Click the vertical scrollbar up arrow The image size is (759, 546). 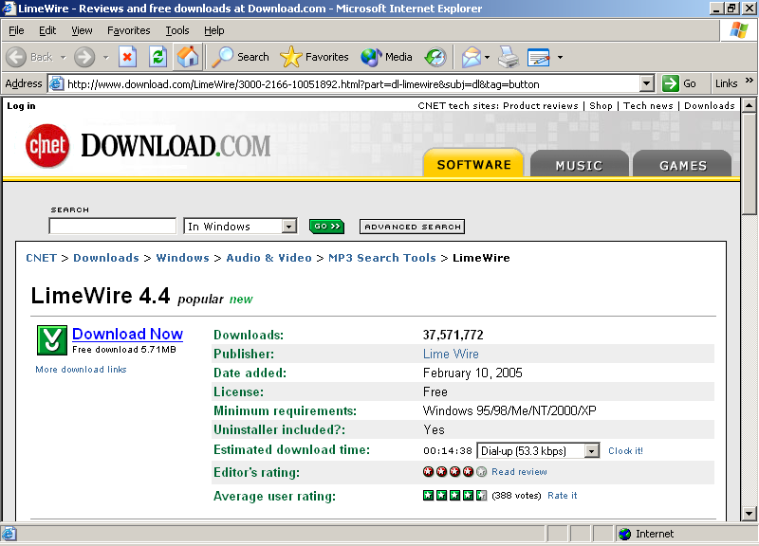(x=749, y=105)
